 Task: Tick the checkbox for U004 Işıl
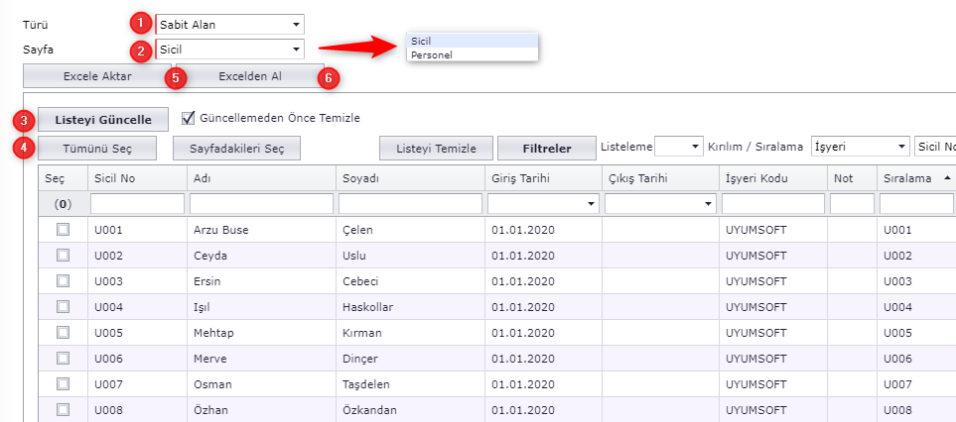tap(63, 307)
